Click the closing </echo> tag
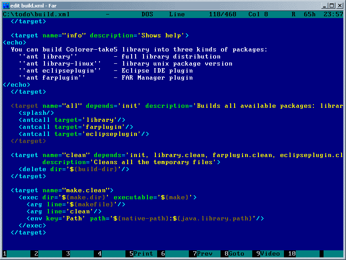 point(17,84)
